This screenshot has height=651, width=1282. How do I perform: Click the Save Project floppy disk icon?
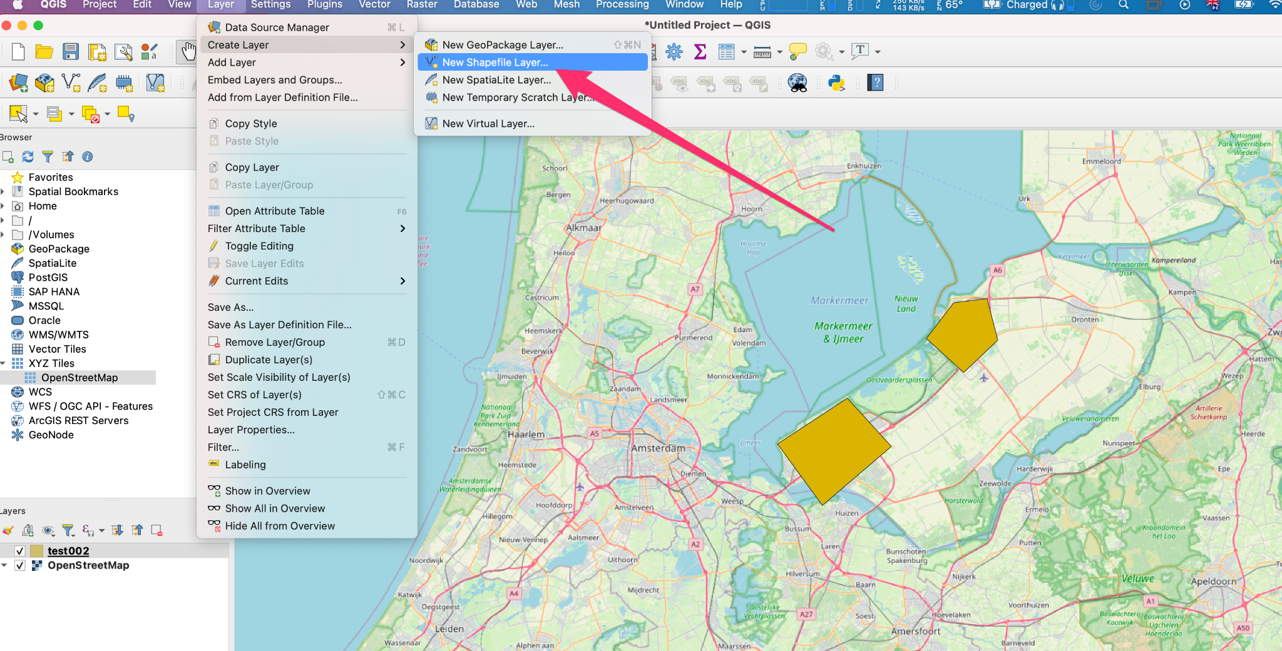click(71, 51)
